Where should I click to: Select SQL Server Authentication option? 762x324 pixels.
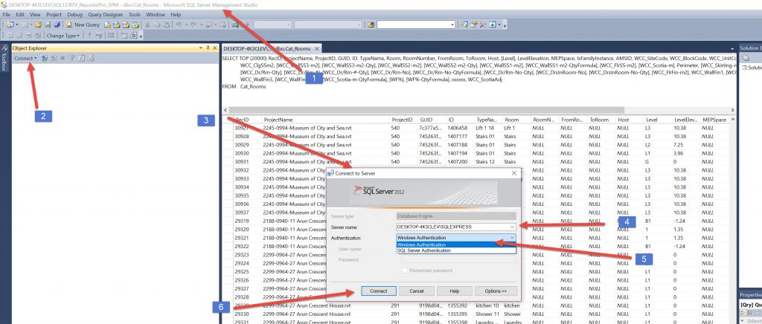[428, 250]
